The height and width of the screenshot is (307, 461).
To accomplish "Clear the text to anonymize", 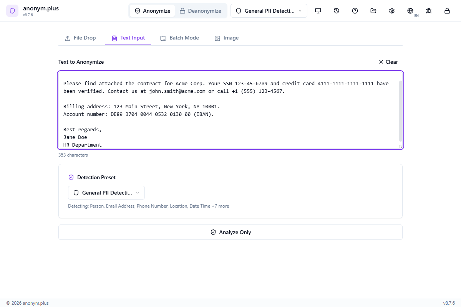I will click(388, 62).
